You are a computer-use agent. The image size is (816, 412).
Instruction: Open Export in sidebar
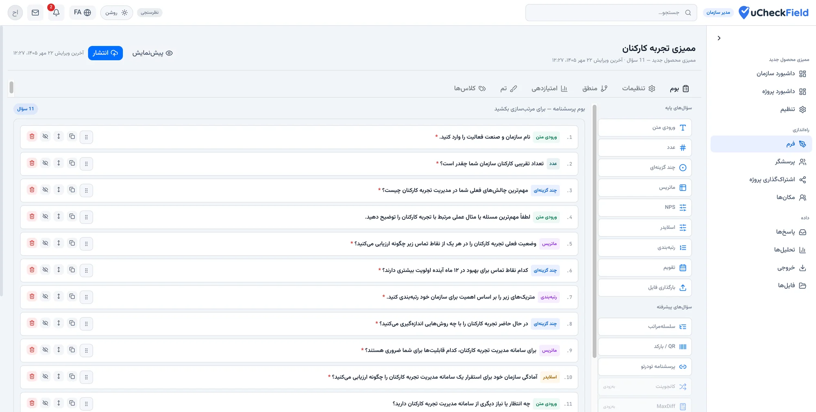point(761,268)
